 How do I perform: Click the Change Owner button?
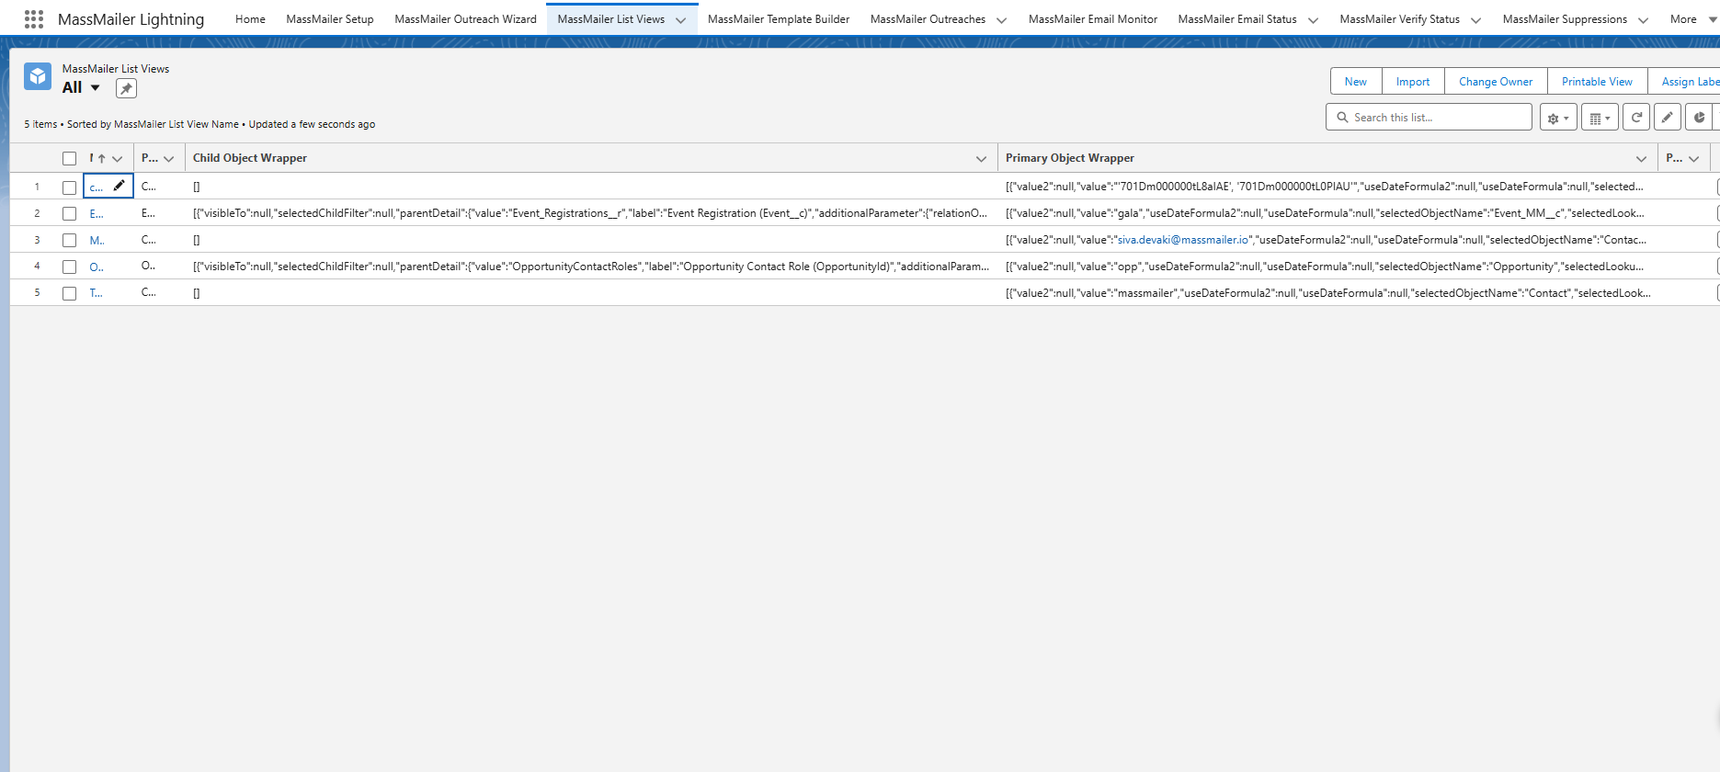point(1496,82)
